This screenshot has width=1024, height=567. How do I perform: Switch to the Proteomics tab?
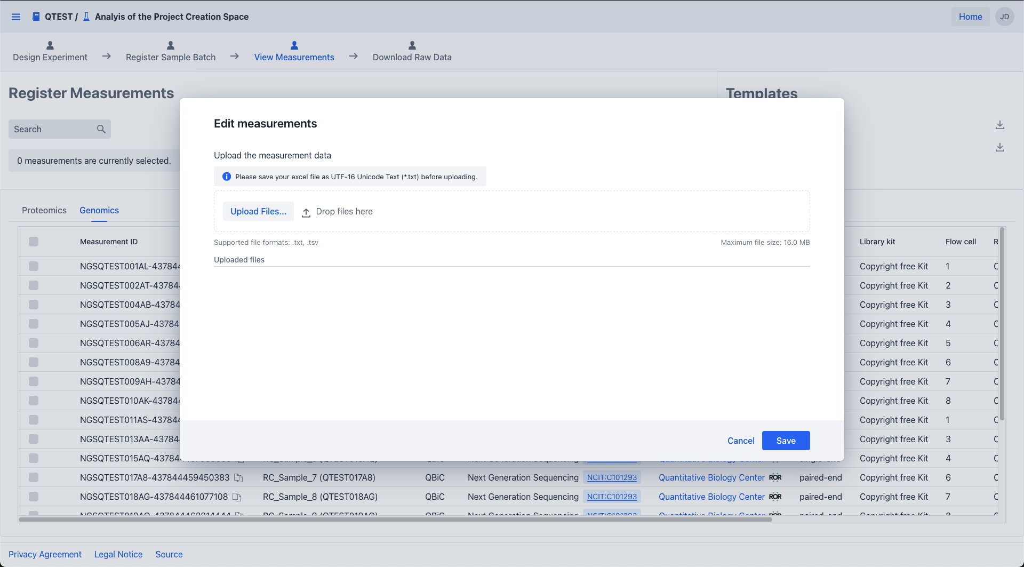click(44, 210)
